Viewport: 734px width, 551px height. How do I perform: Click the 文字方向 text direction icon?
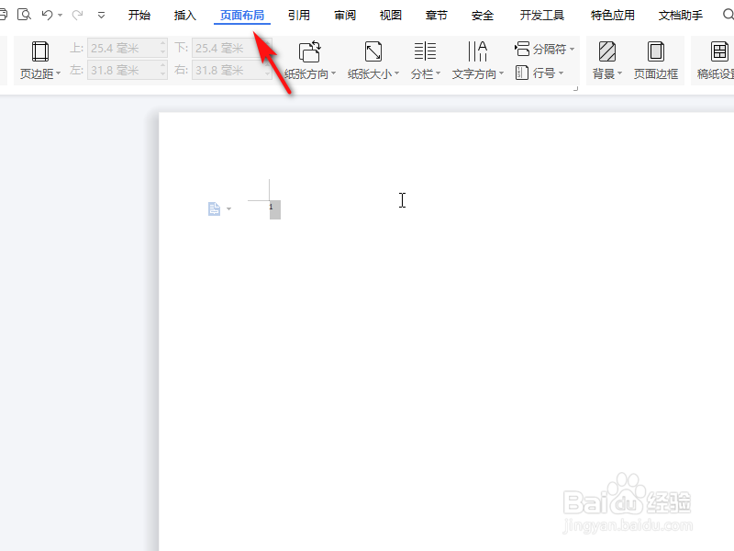tap(477, 51)
